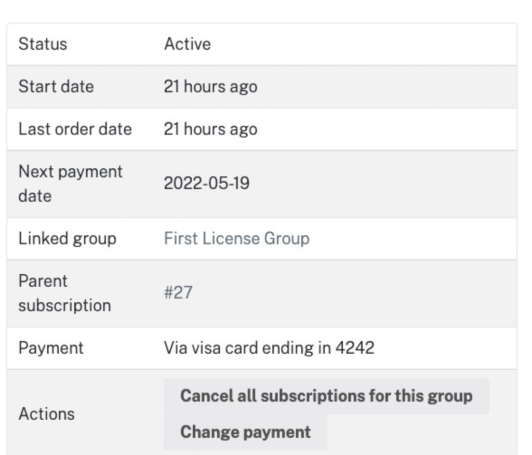The height and width of the screenshot is (455, 532).
Task: Click the 2022-05-19 next payment value
Action: 207,183
